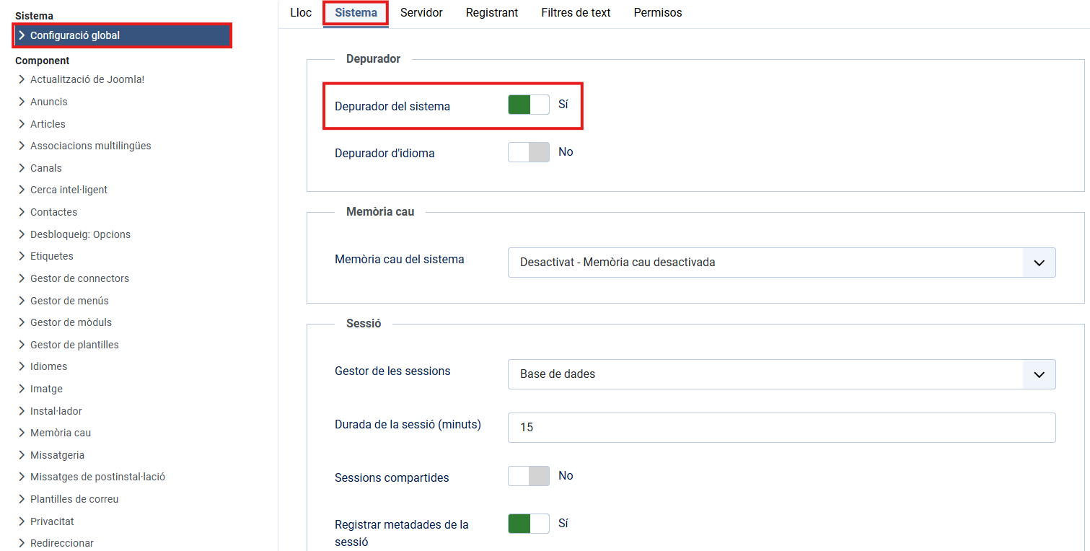Click the chevron icon next to Contactes

click(x=22, y=212)
